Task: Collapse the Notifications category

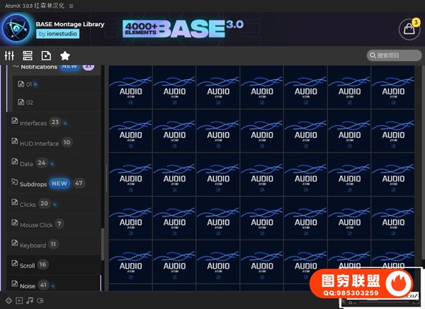Action: pos(16,66)
